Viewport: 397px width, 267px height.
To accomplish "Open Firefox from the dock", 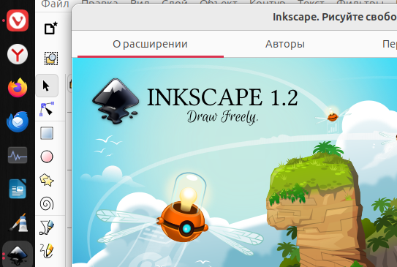I will click(18, 88).
